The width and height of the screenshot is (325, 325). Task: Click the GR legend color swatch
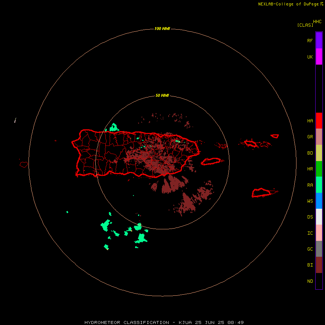click(319, 137)
